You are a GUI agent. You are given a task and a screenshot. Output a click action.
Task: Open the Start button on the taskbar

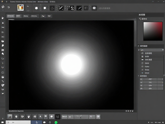tap(2, 122)
